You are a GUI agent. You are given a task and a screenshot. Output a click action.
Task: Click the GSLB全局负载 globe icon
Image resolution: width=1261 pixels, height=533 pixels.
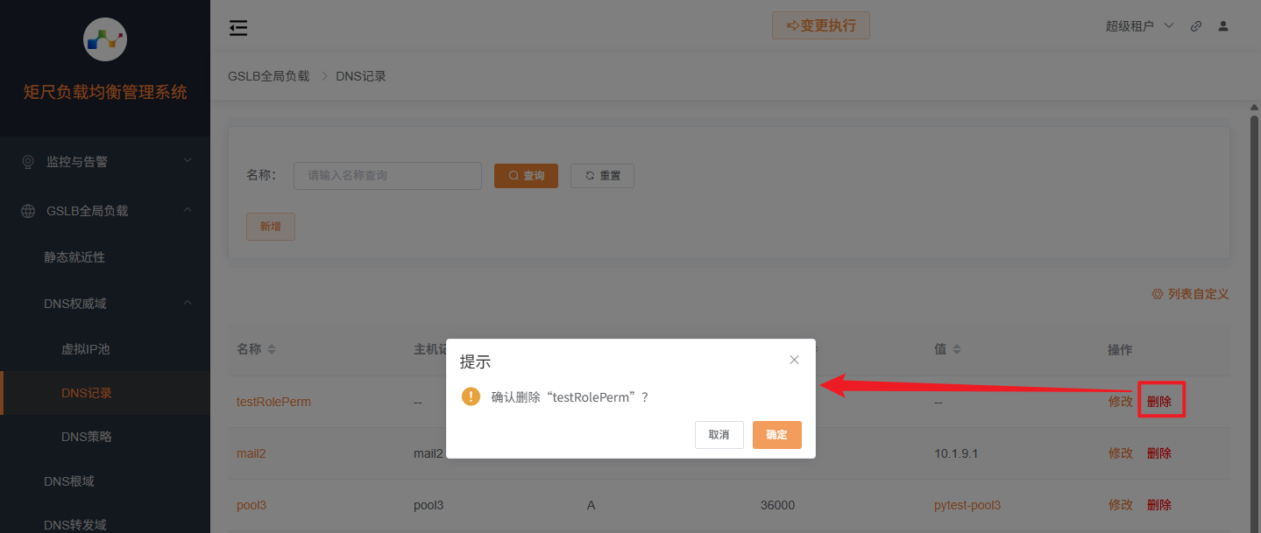point(28,211)
